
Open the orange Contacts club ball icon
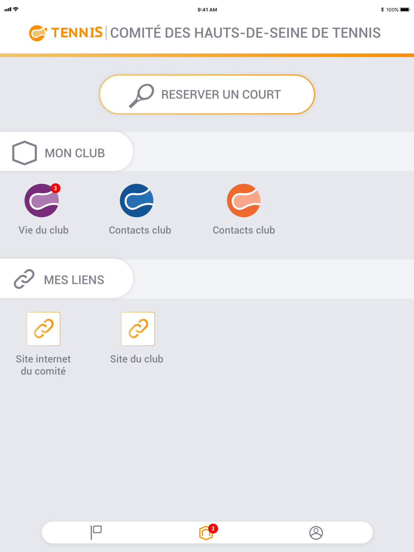click(243, 201)
